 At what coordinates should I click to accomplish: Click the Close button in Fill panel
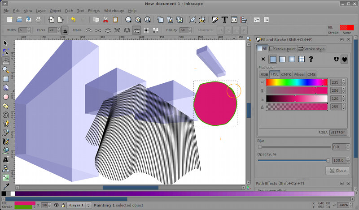(x=337, y=171)
